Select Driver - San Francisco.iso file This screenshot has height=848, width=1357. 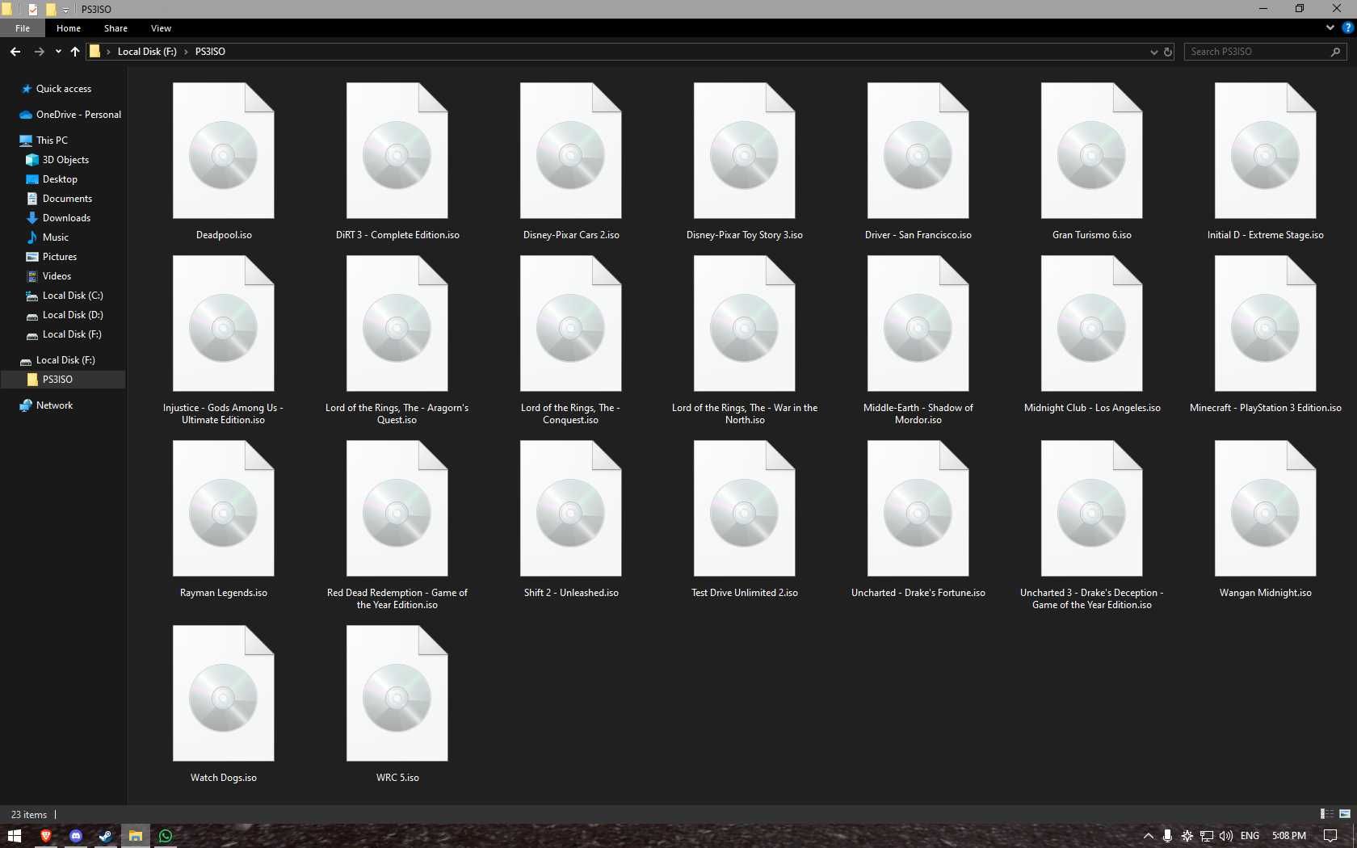(918, 150)
